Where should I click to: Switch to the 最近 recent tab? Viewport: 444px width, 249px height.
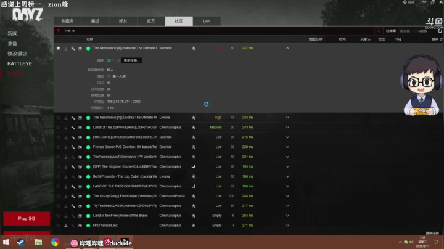click(x=95, y=21)
